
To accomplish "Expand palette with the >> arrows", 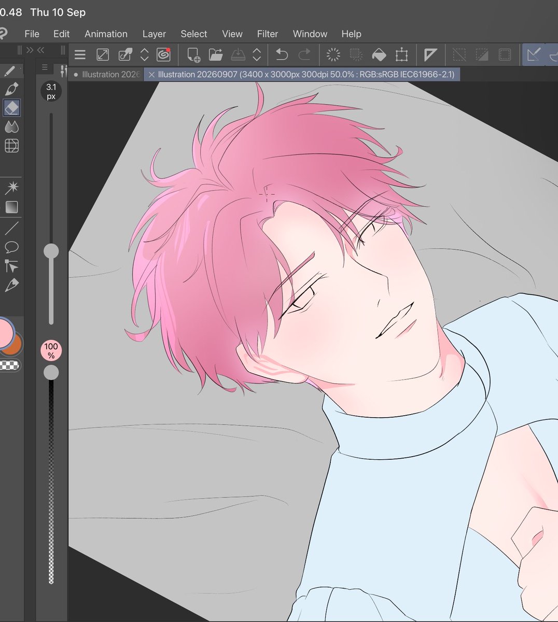I will click(30, 50).
